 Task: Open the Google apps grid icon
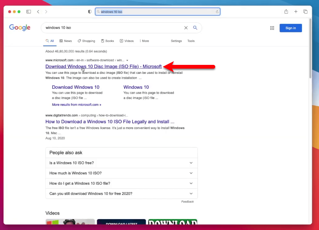pos(272,28)
